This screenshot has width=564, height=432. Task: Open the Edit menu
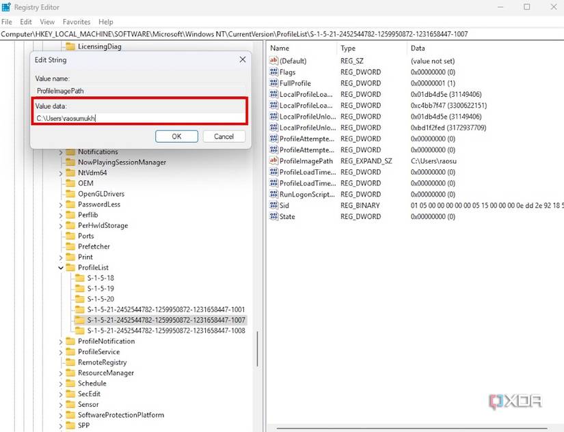coord(26,22)
